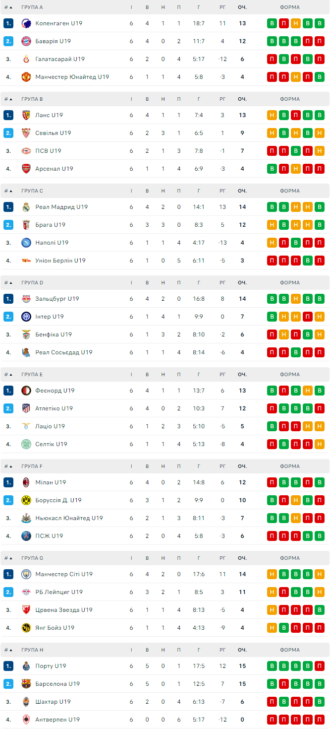Click the Боруссія Д. U19 logo

(26, 500)
